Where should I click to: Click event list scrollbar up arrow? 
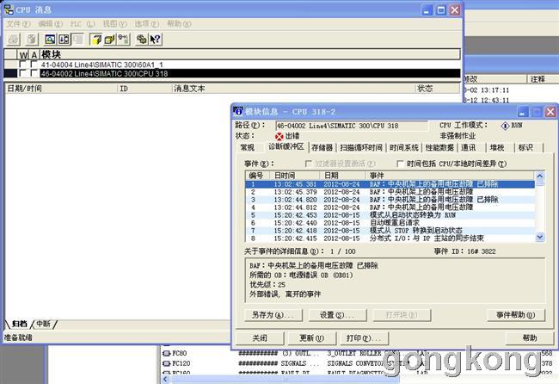540,176
